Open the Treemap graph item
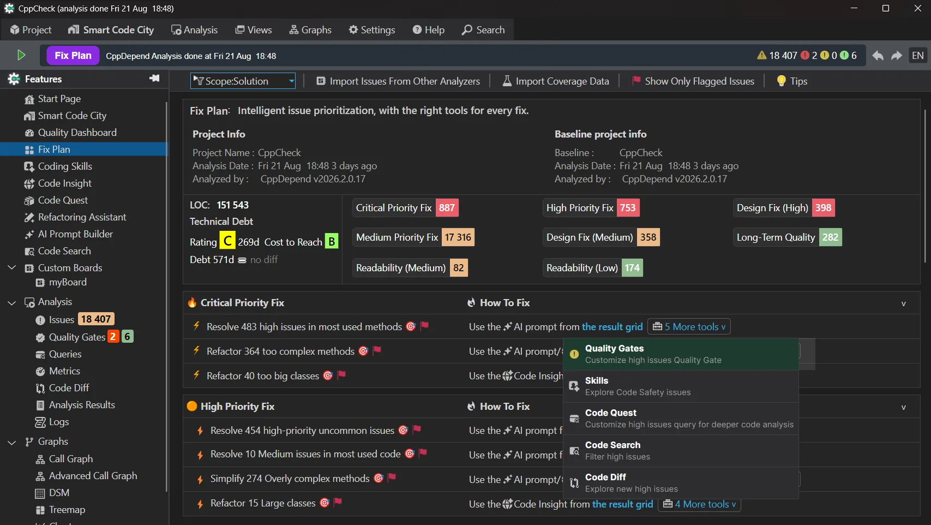931x525 pixels. (67, 509)
